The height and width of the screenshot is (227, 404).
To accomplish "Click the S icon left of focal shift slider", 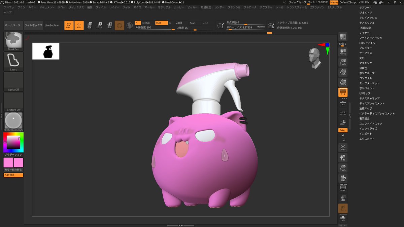I will point(221,25).
